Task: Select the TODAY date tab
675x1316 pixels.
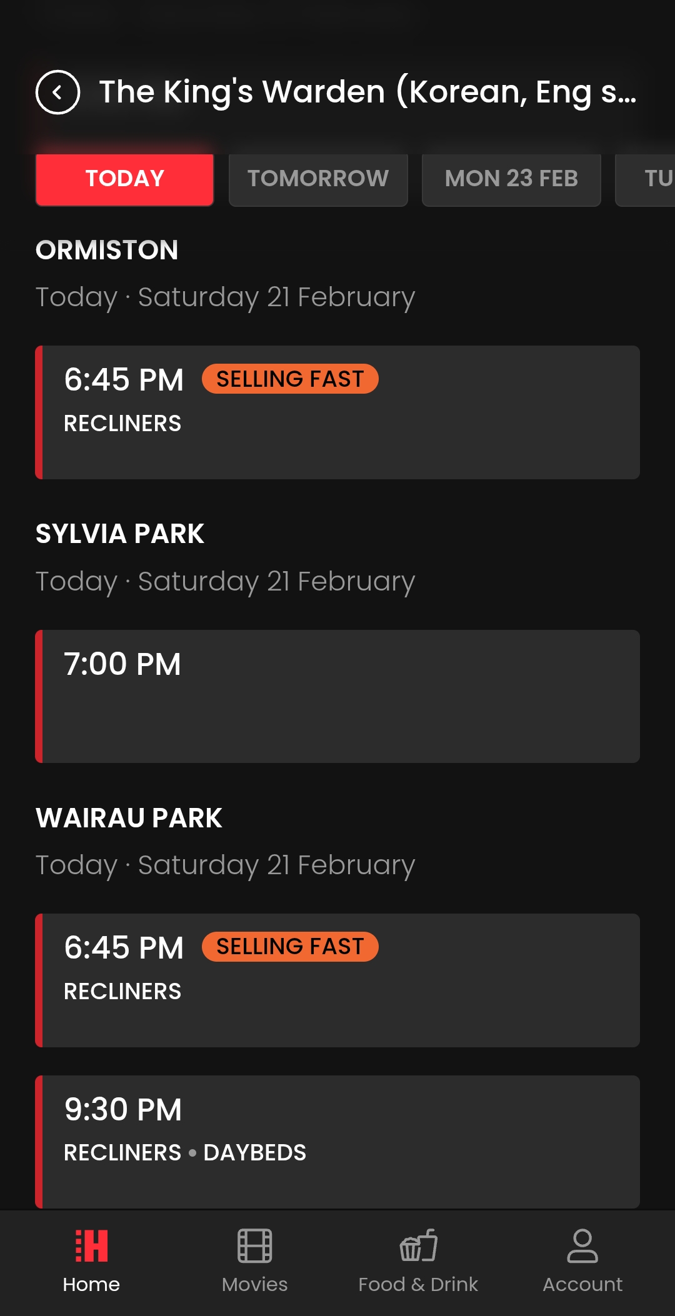Action: pyautogui.click(x=124, y=179)
